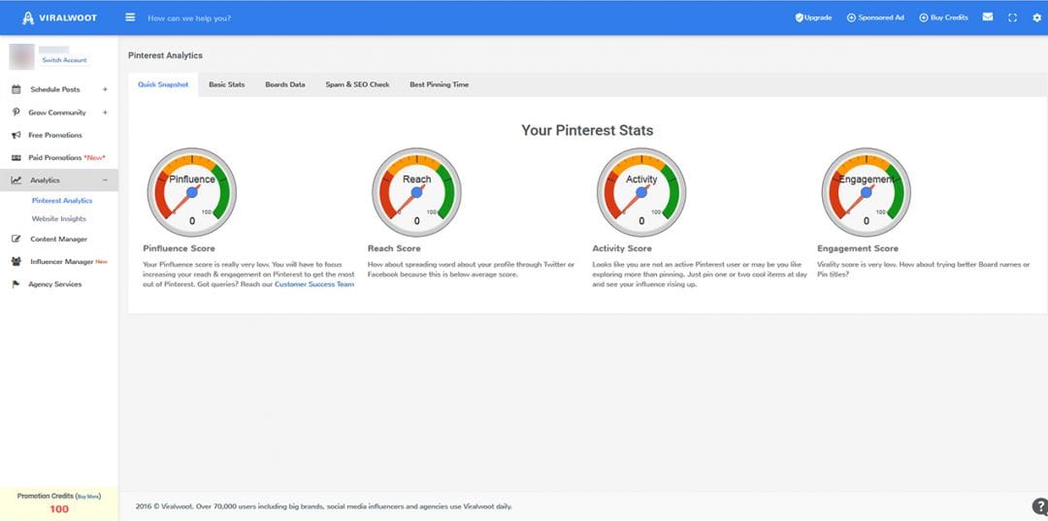Screen dimensions: 1048x522
Task: Switch to the Boards Data tab
Action: coord(285,84)
